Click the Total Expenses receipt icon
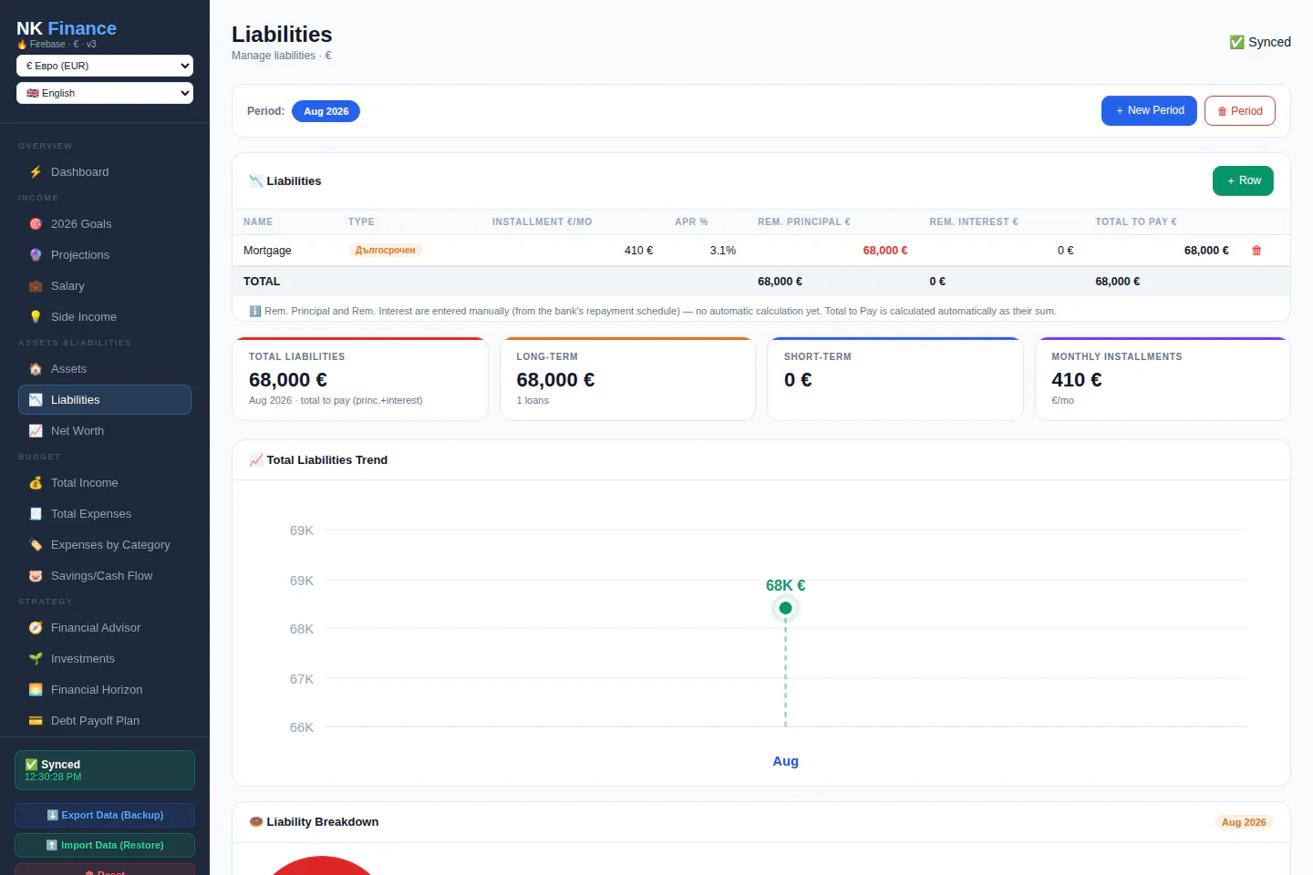 point(36,514)
